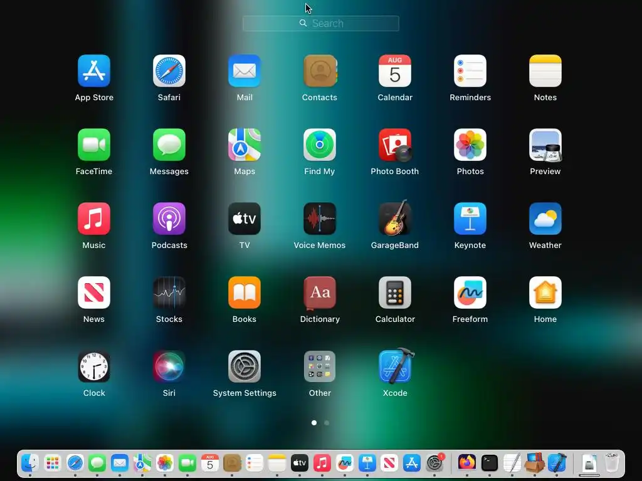Open Mail in the Launchpad grid

coord(245,71)
